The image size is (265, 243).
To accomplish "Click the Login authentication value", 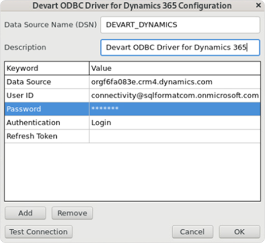I will [175, 122].
